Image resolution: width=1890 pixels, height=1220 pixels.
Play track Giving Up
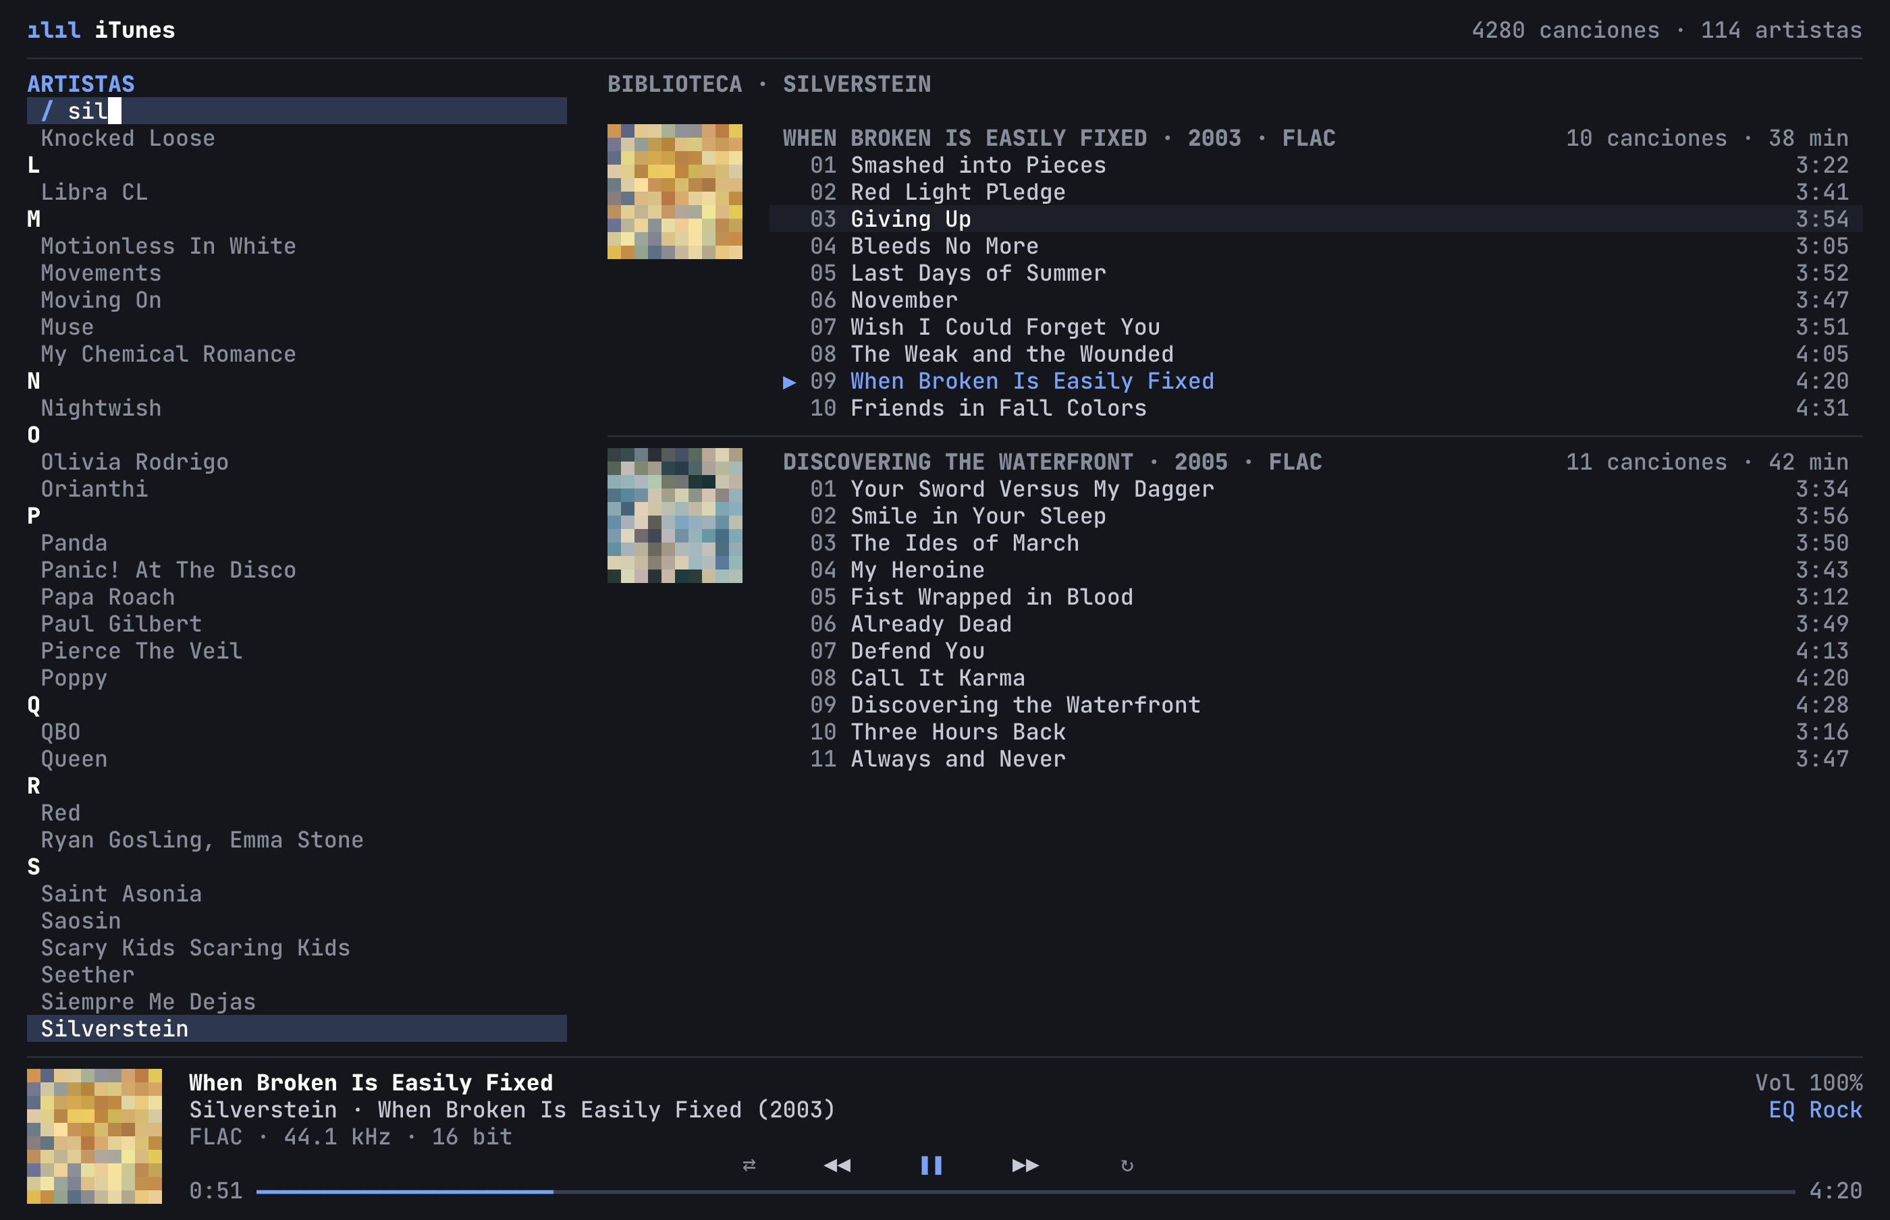pyautogui.click(x=1316, y=219)
